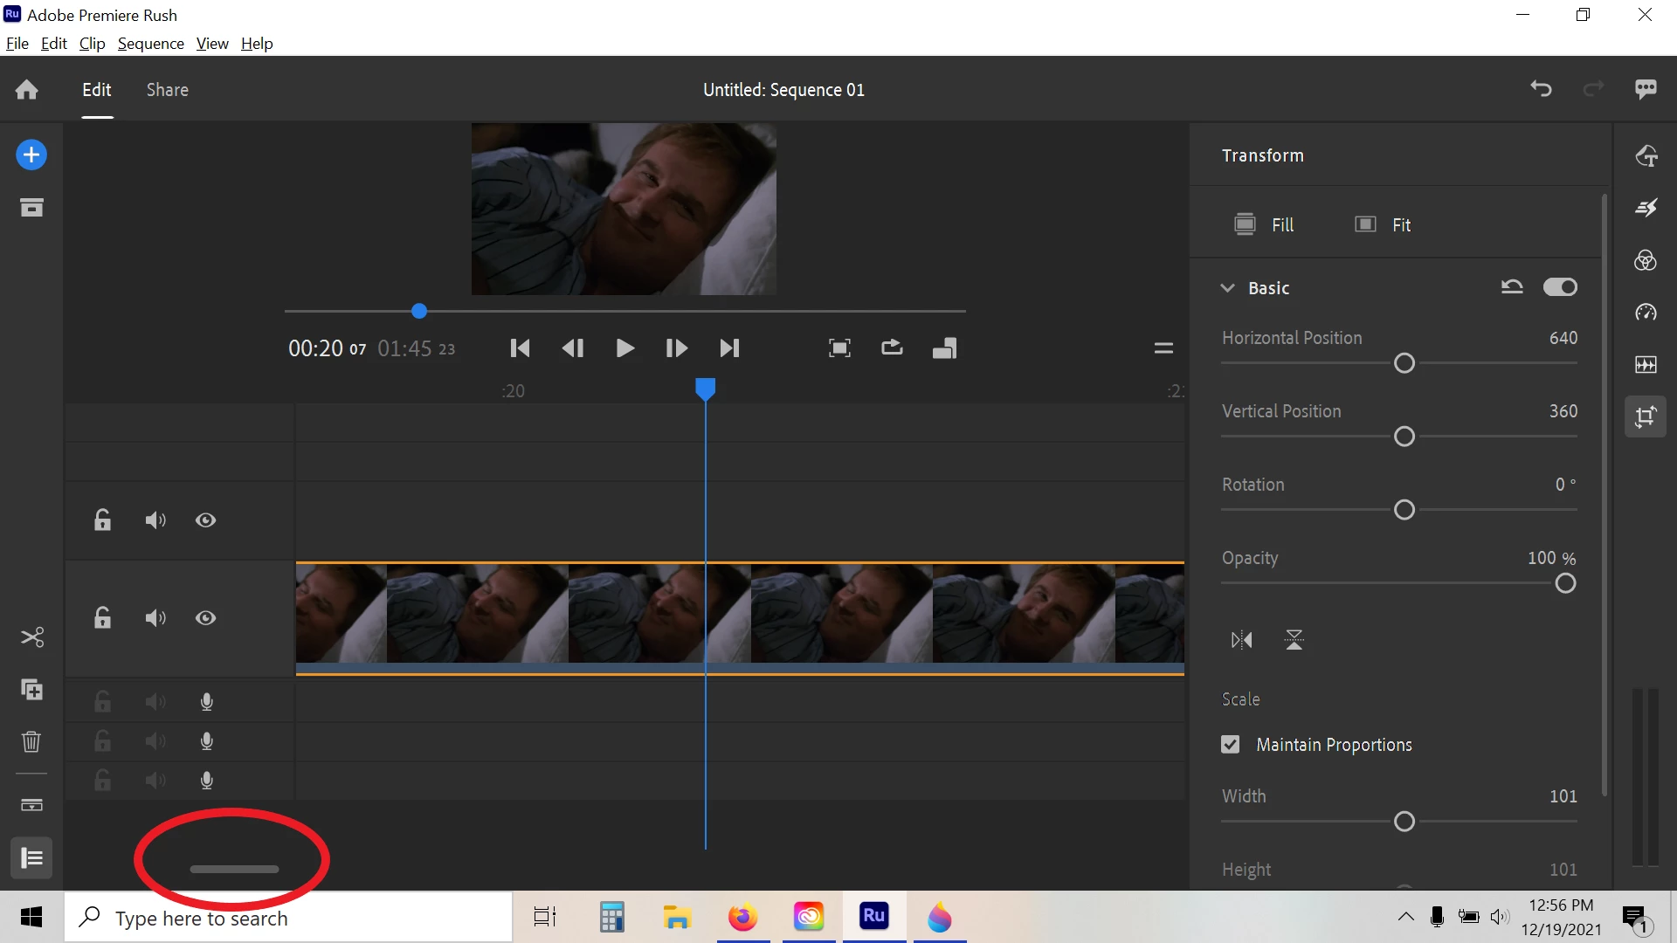Open the Titles panel icon

(x=1646, y=155)
